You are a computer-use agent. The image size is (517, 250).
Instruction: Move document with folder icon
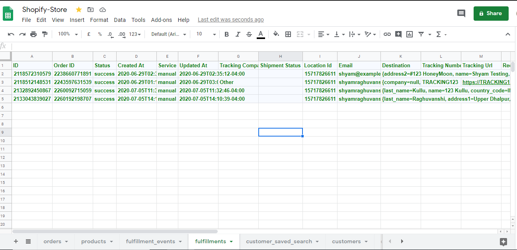[91, 10]
